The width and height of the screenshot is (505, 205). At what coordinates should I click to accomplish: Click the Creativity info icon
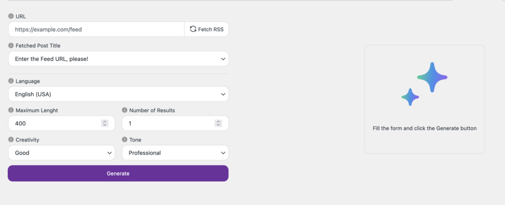tap(11, 140)
